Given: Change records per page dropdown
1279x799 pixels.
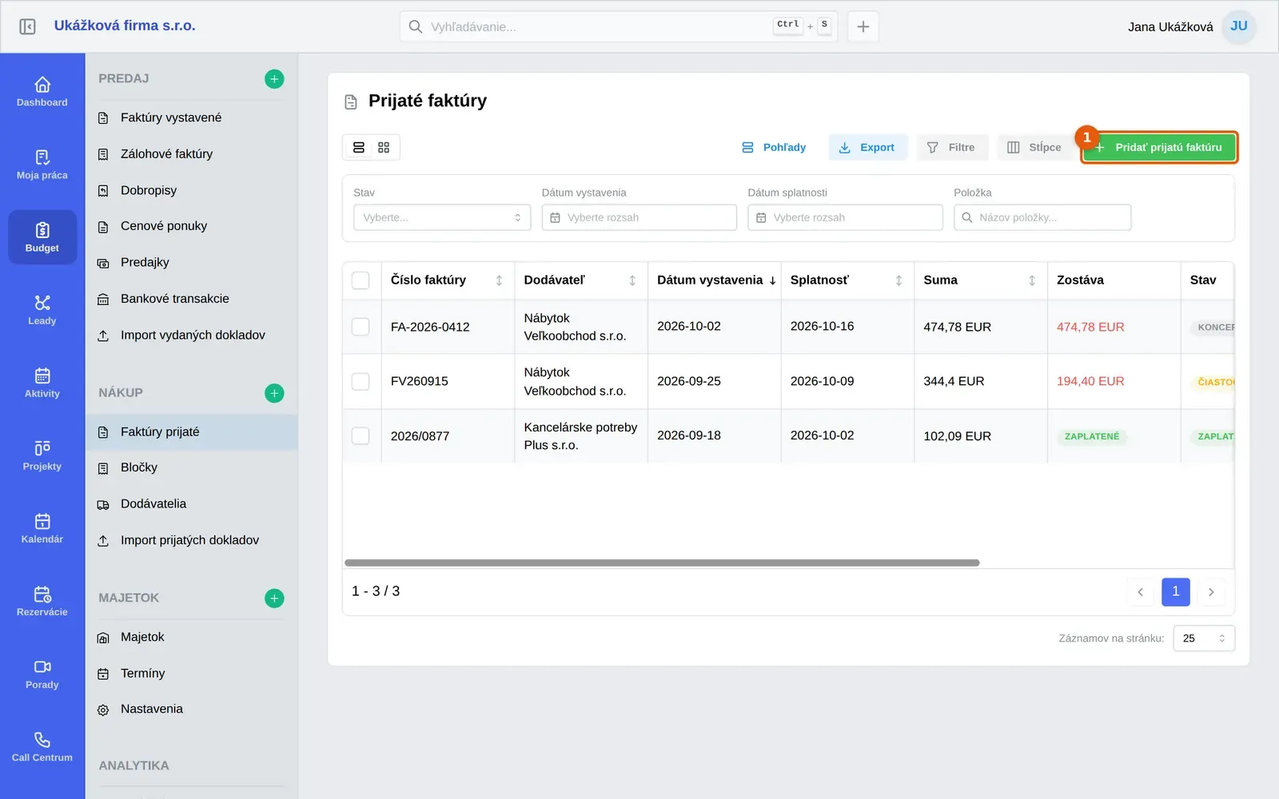Looking at the screenshot, I should (1204, 638).
